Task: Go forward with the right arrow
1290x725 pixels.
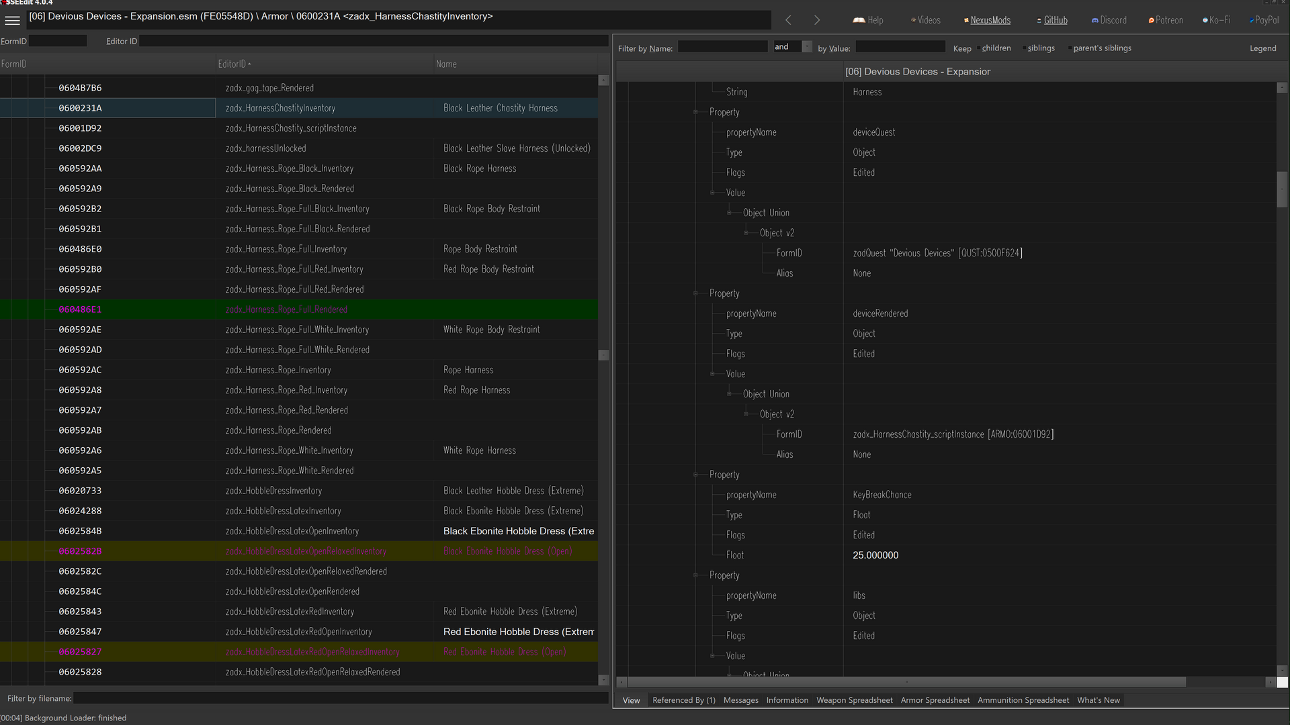Action: (x=817, y=20)
